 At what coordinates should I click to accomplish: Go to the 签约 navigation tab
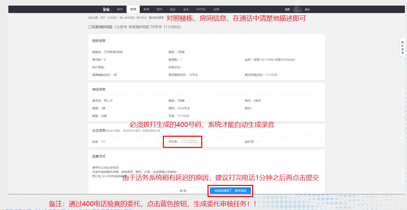(x=159, y=9)
